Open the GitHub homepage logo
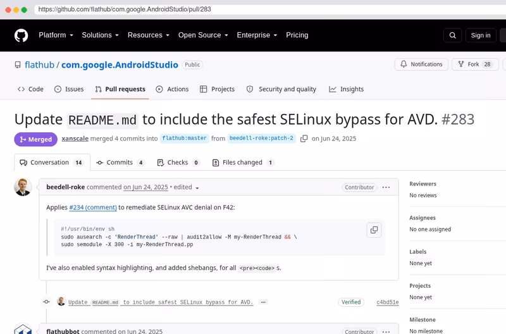This screenshot has height=334, width=506. pos(22,35)
